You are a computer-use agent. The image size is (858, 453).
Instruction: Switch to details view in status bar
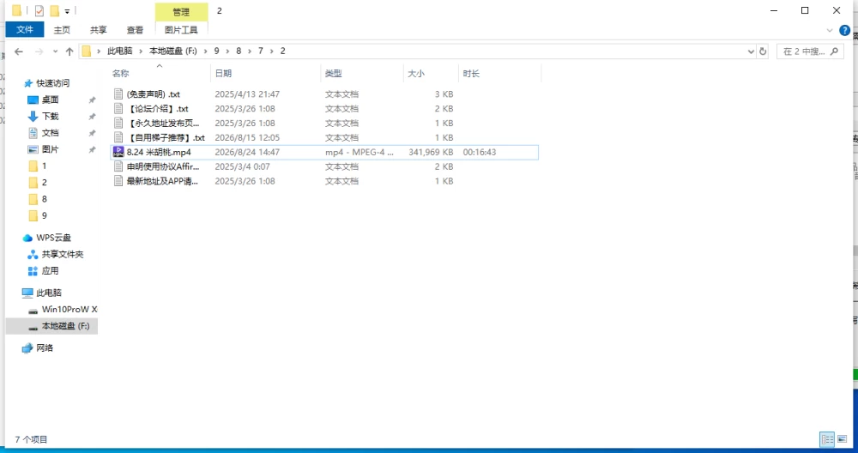pos(827,439)
